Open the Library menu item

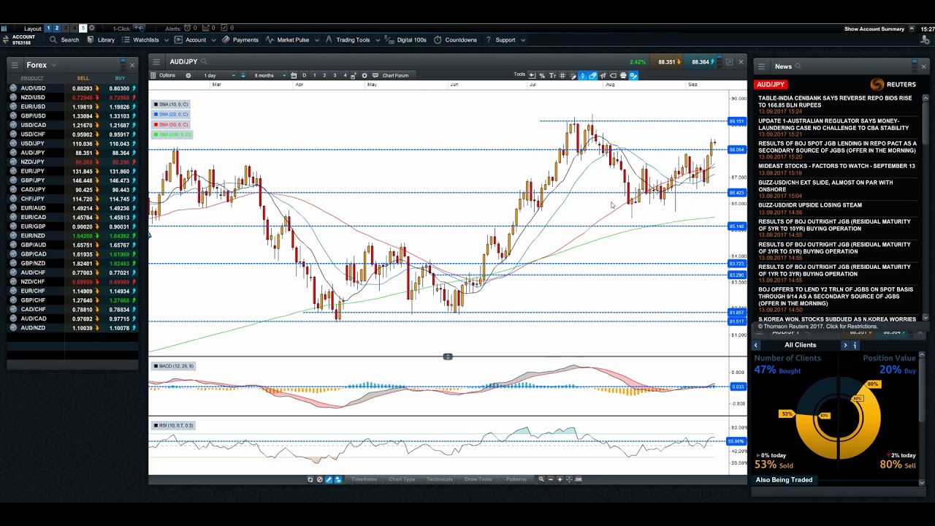[x=101, y=39]
